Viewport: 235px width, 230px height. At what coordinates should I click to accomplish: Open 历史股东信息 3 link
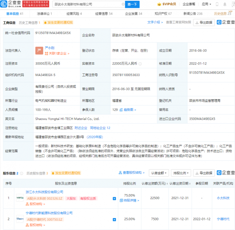coord(37,173)
